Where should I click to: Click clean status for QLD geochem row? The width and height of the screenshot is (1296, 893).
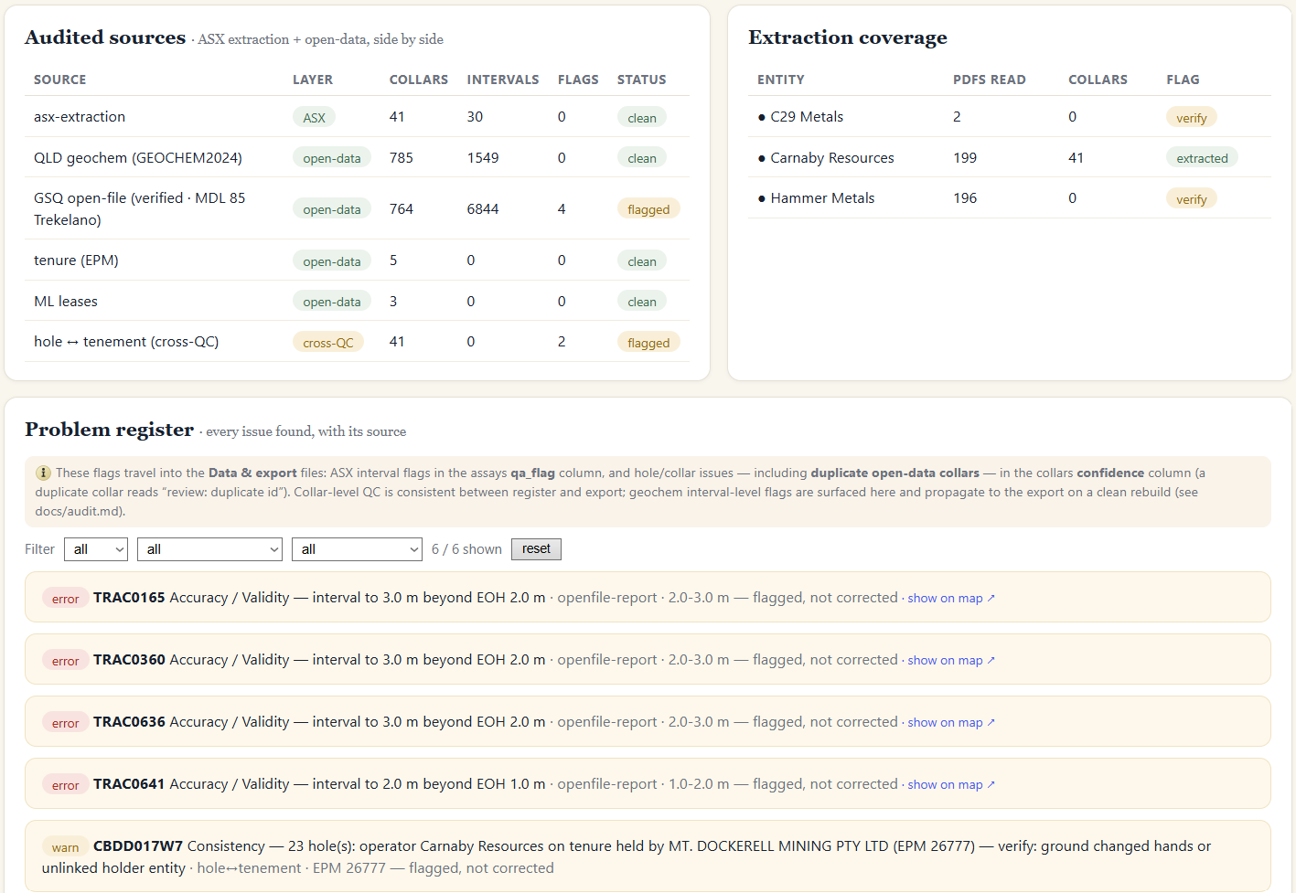click(642, 158)
